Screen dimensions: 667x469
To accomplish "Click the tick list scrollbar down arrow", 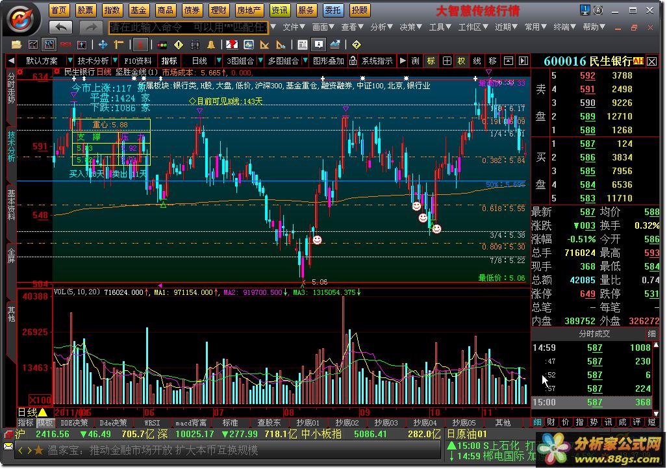I will pos(655,413).
